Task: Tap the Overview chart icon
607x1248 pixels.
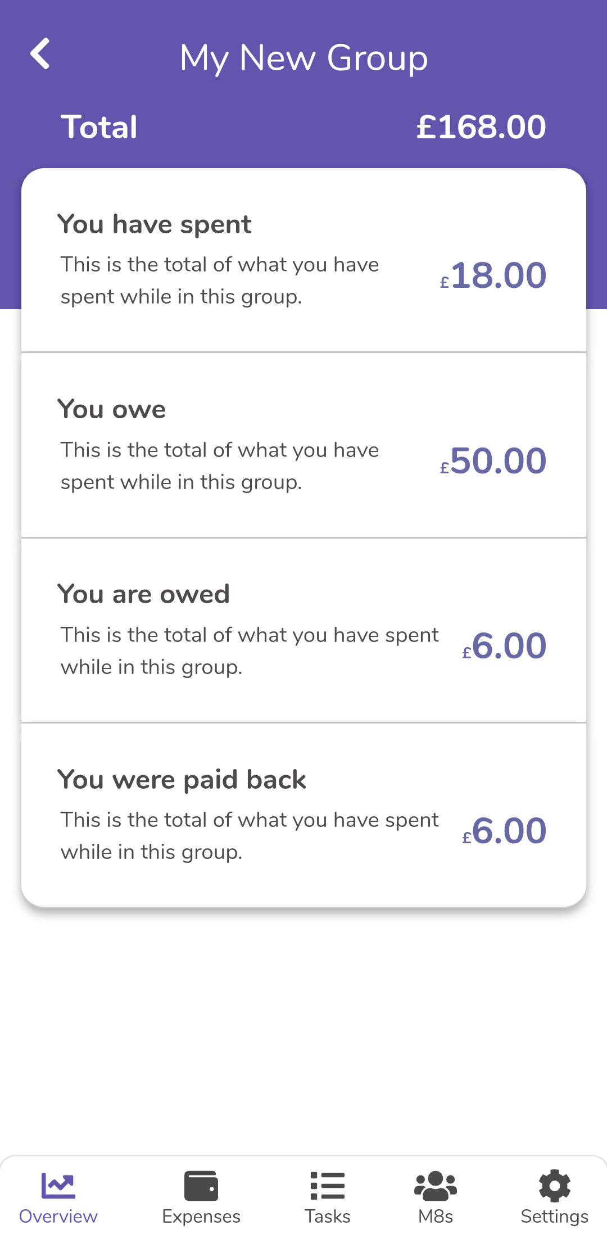Action: tap(58, 1186)
